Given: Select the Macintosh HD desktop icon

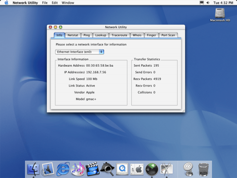Looking at the screenshot, I should (220, 15).
